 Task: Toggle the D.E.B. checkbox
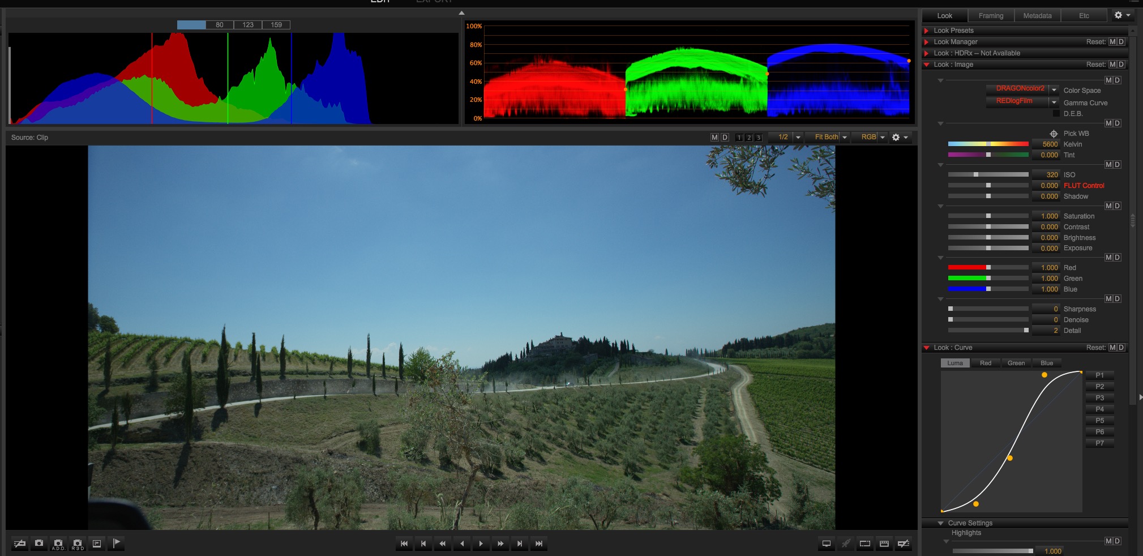pyautogui.click(x=1056, y=113)
